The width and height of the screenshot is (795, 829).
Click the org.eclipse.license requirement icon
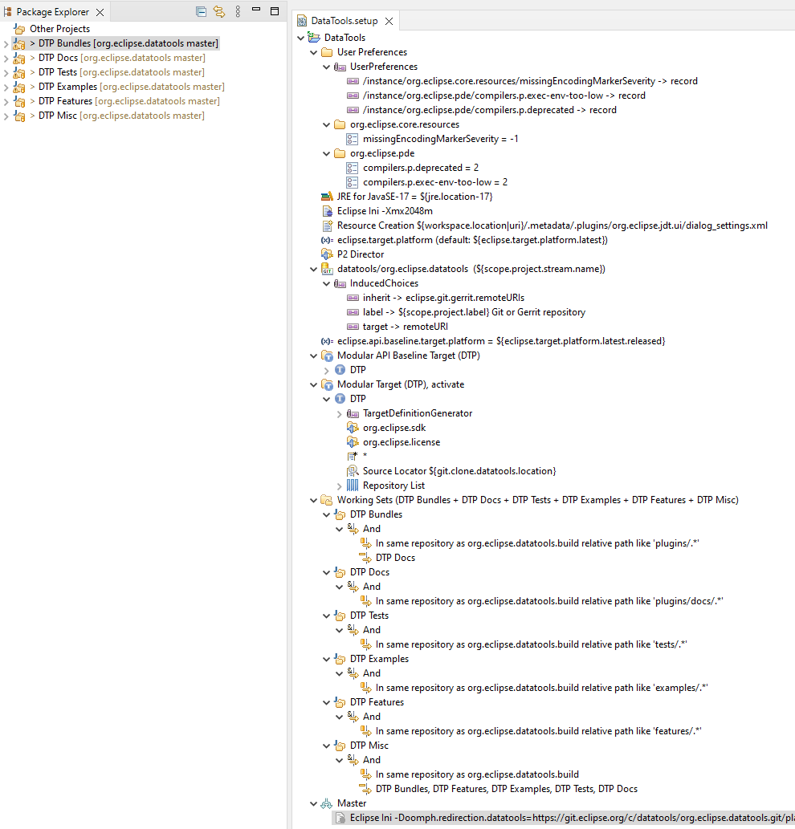click(x=353, y=442)
